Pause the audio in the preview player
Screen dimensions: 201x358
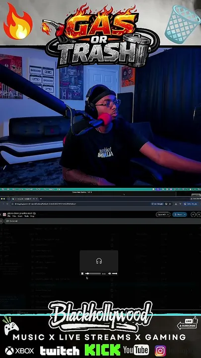coord(82,273)
